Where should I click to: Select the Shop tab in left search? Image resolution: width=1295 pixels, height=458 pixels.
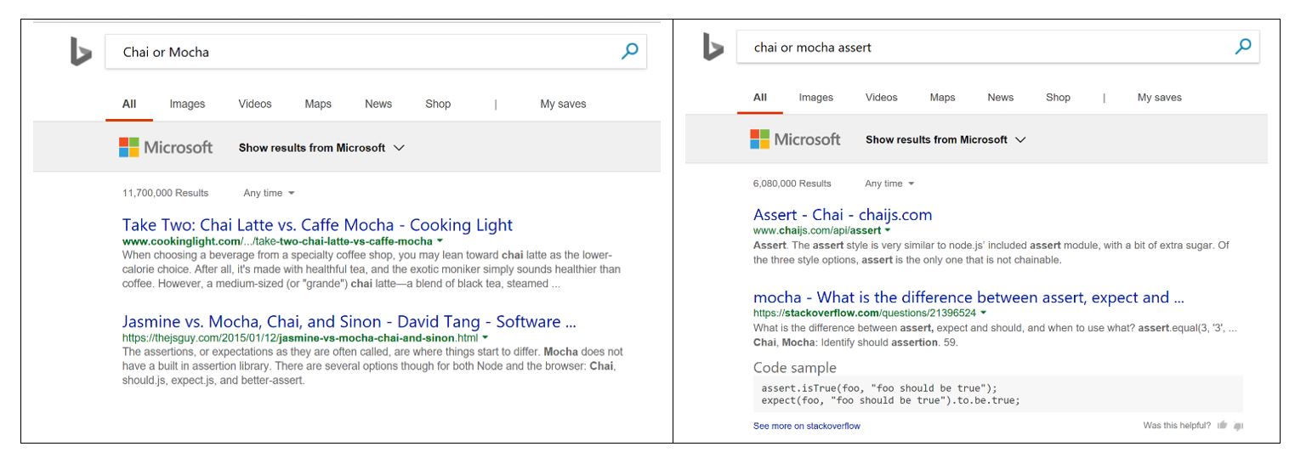tap(438, 104)
